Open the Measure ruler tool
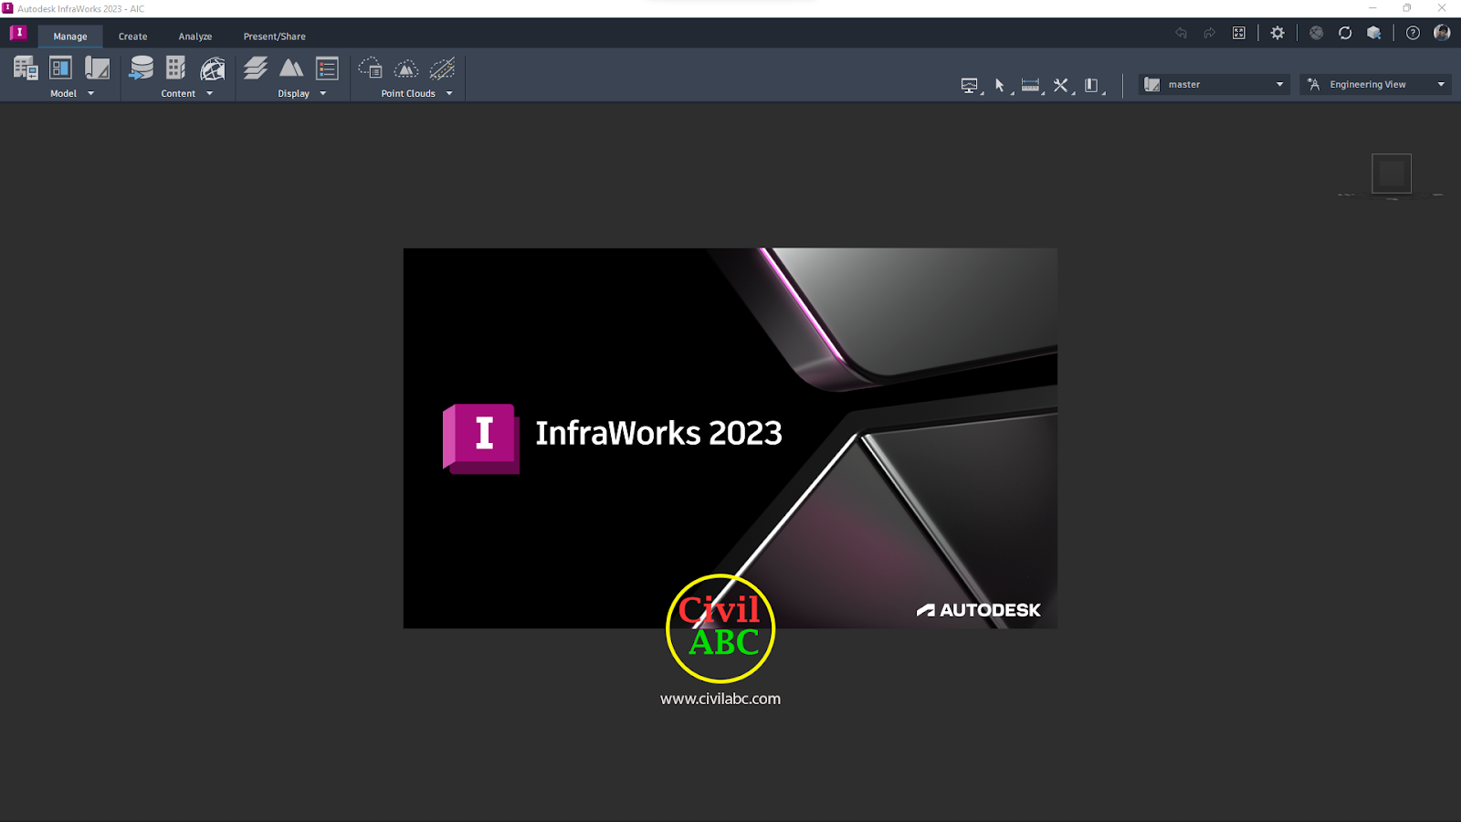Image resolution: width=1461 pixels, height=822 pixels. [x=1031, y=85]
